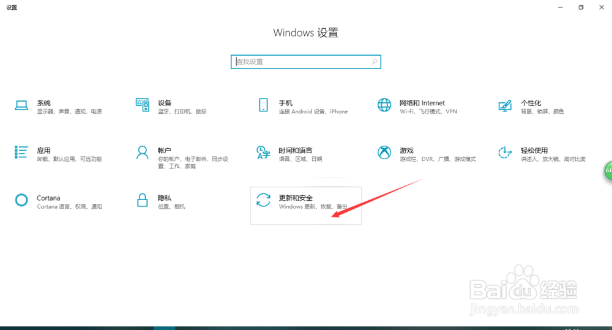Open the 隐私 padlock icon
Image resolution: width=612 pixels, height=330 pixels.
[x=143, y=200]
